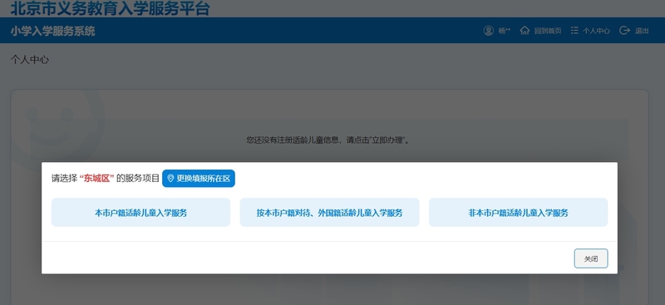
Task: Click the home icon for 回到首页
Action: [x=525, y=31]
